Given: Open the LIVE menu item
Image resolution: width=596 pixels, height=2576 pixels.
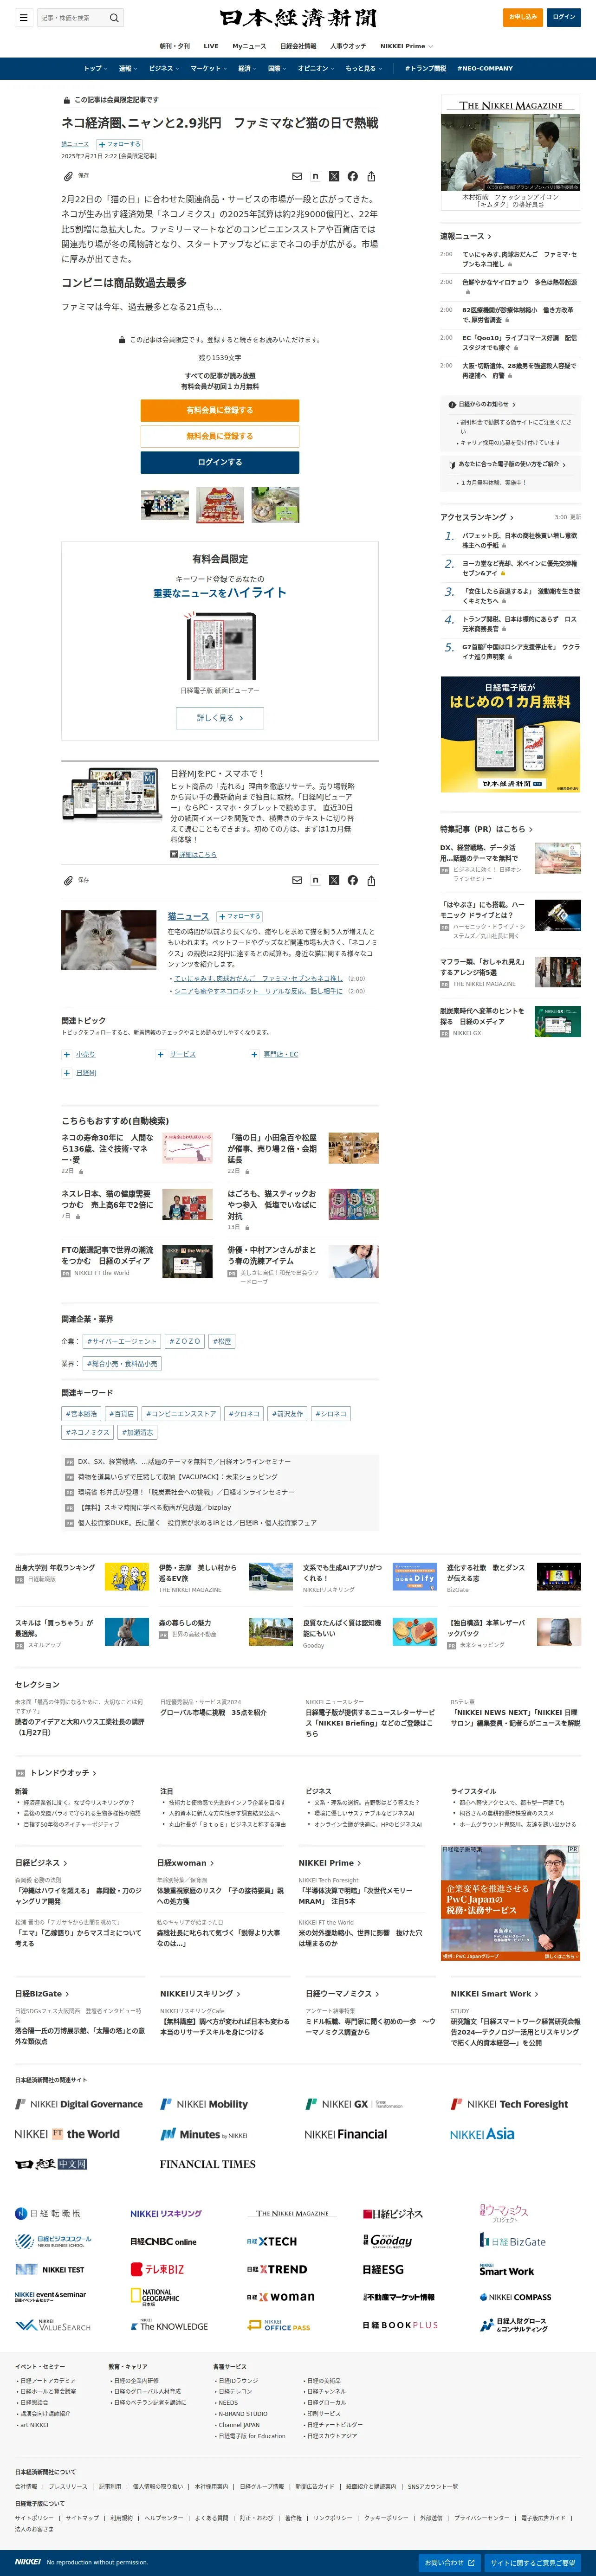Looking at the screenshot, I should pyautogui.click(x=211, y=46).
